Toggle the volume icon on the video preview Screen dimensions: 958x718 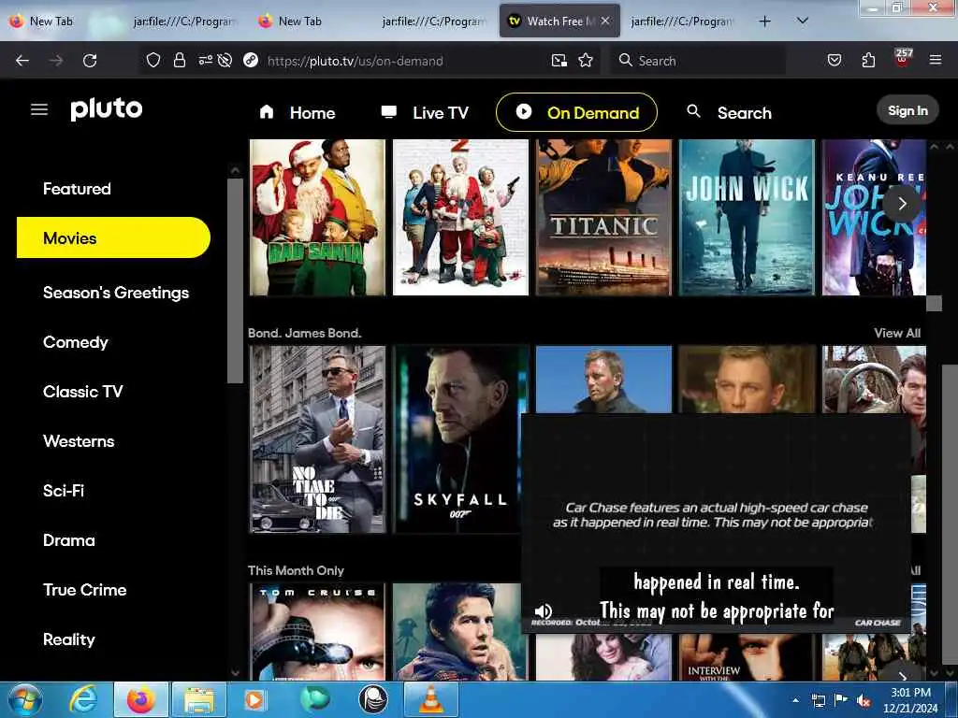(544, 610)
